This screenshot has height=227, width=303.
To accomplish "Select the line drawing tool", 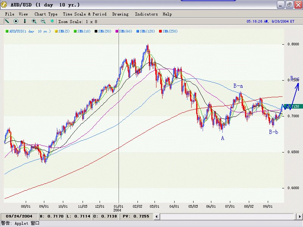I will [x=7, y=21].
